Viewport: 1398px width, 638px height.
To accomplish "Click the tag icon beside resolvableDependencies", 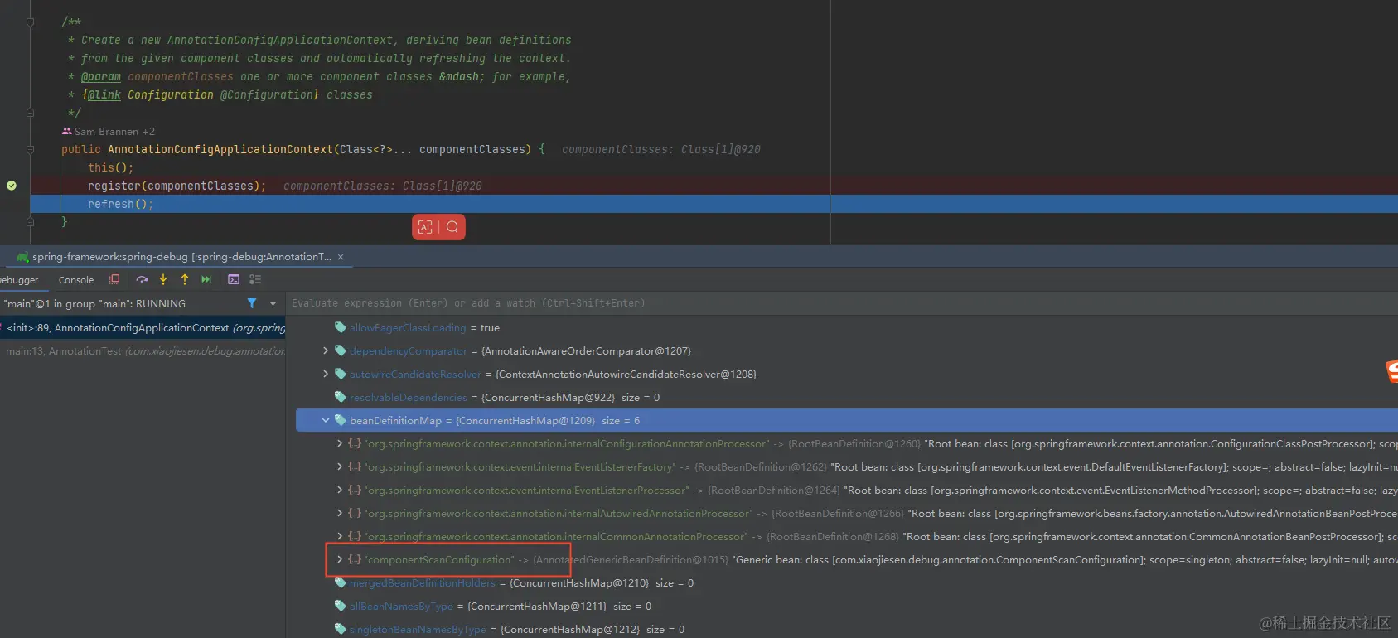I will (x=340, y=397).
